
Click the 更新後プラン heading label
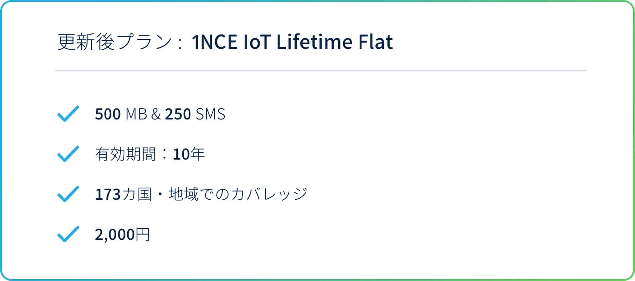(114, 42)
